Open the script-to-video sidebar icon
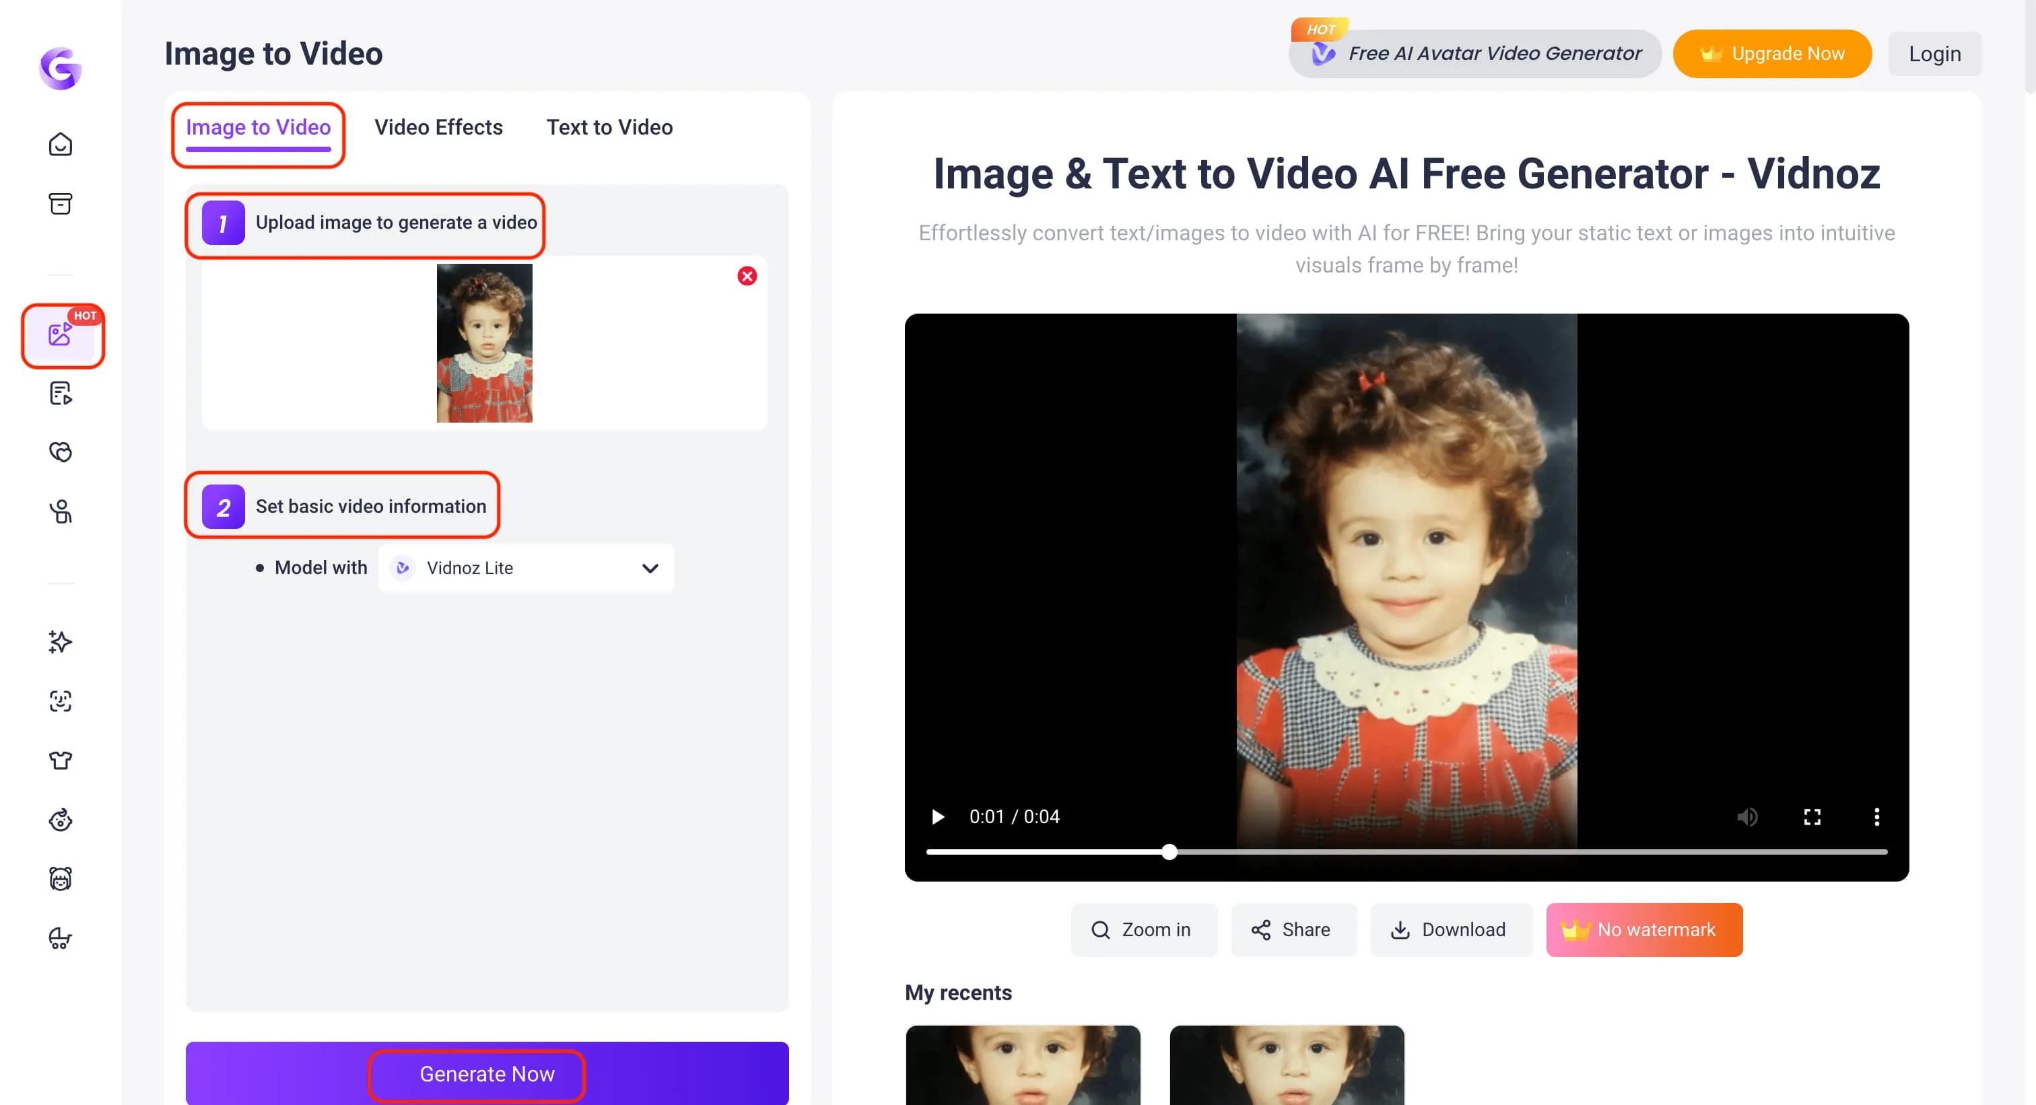The height and width of the screenshot is (1105, 2036). pos(60,392)
